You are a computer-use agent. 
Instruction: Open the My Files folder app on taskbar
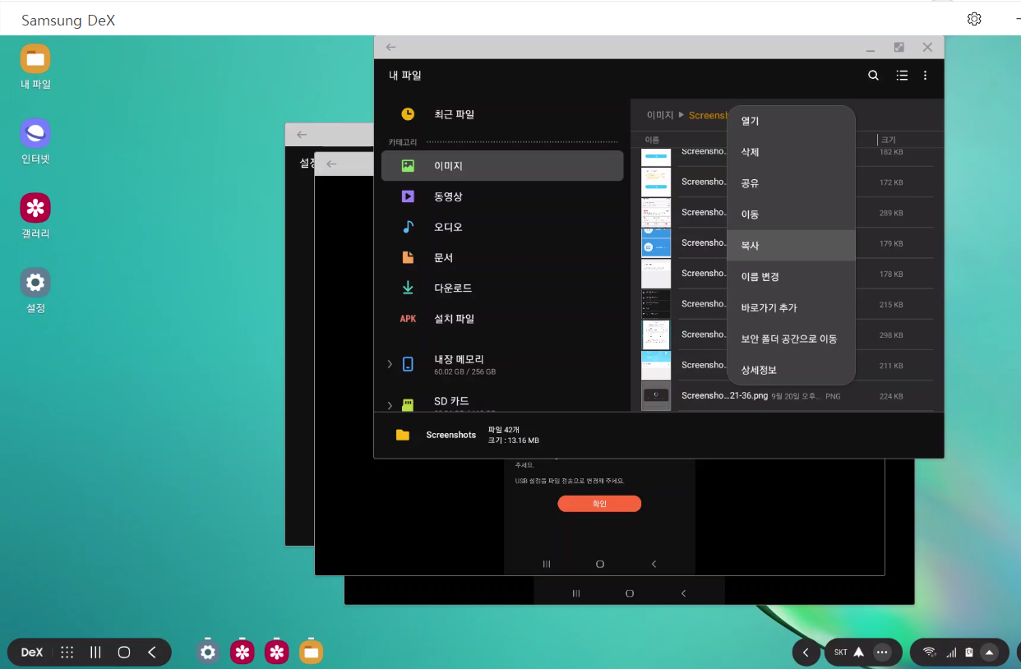(x=310, y=652)
